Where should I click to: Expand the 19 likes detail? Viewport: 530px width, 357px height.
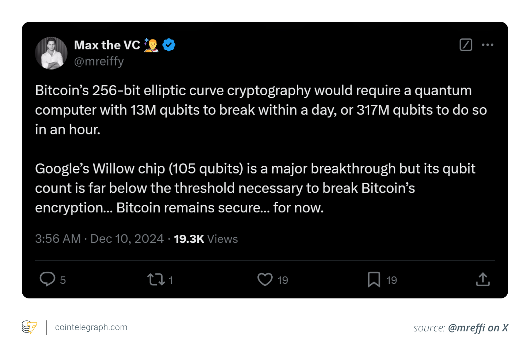click(x=282, y=280)
